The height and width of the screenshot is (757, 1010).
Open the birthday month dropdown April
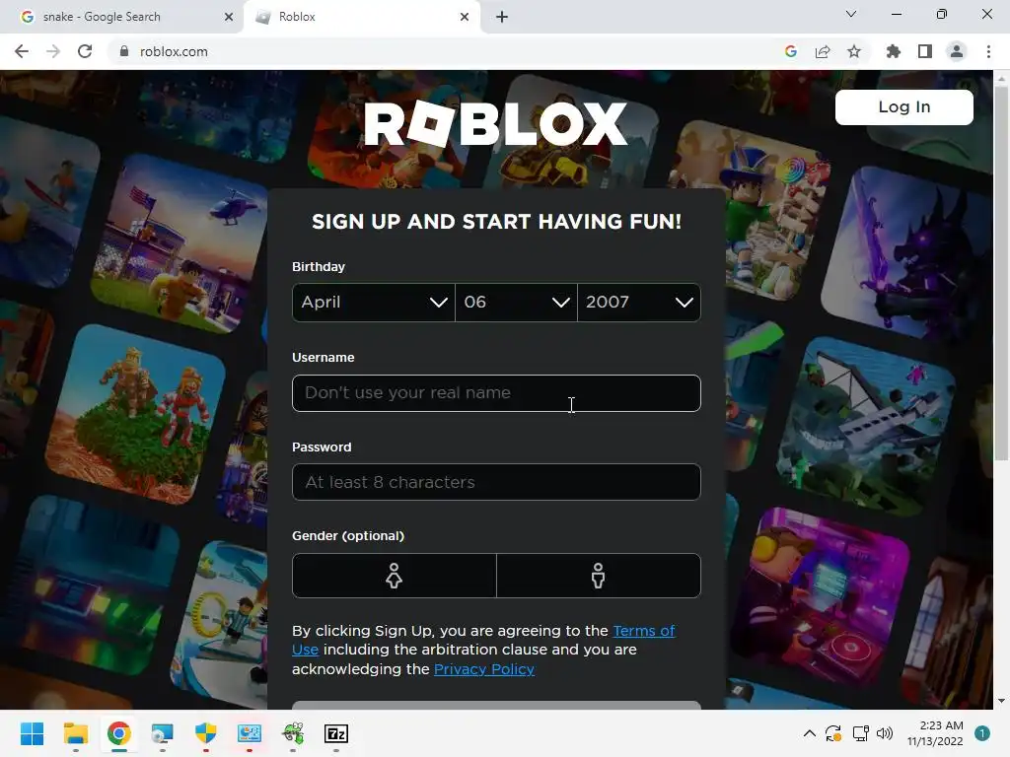374,302
